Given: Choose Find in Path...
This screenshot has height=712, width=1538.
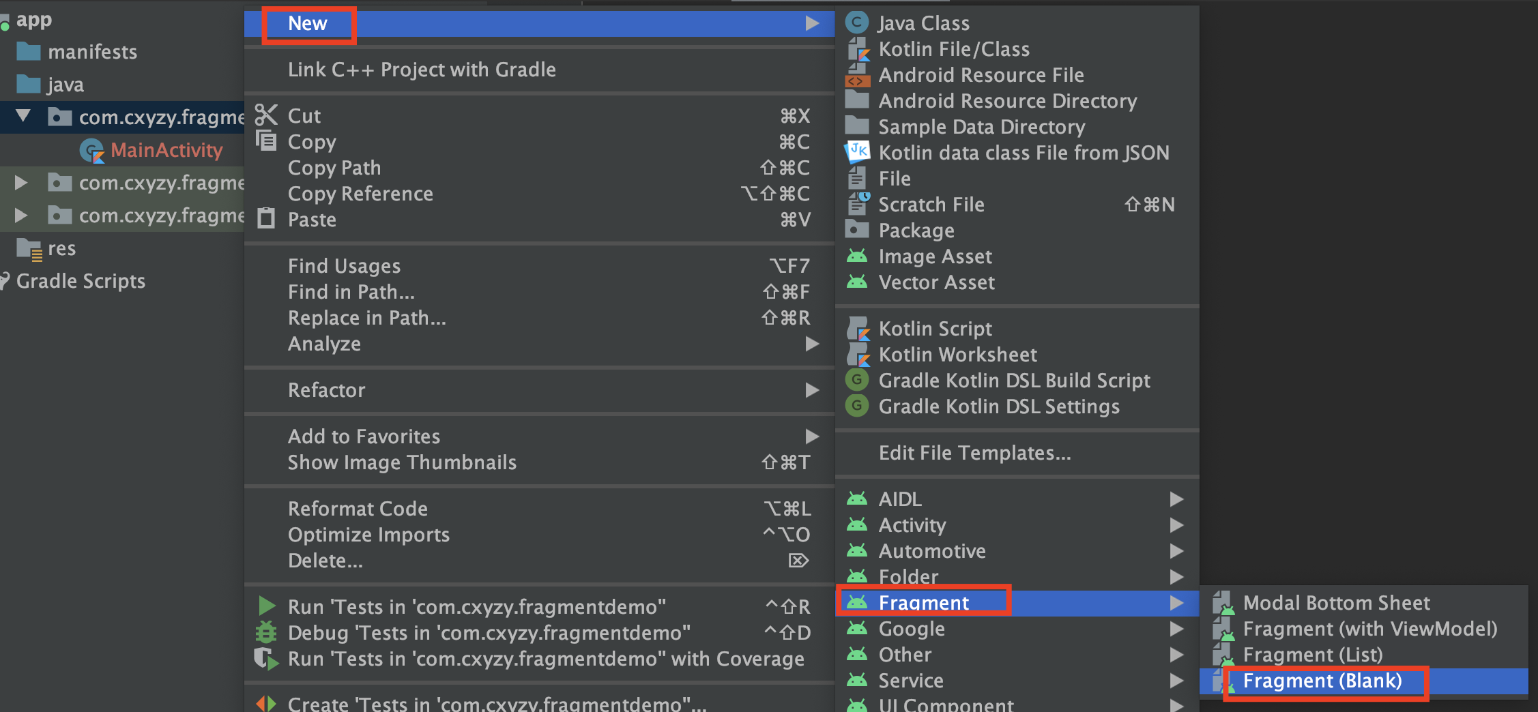Looking at the screenshot, I should click(539, 292).
